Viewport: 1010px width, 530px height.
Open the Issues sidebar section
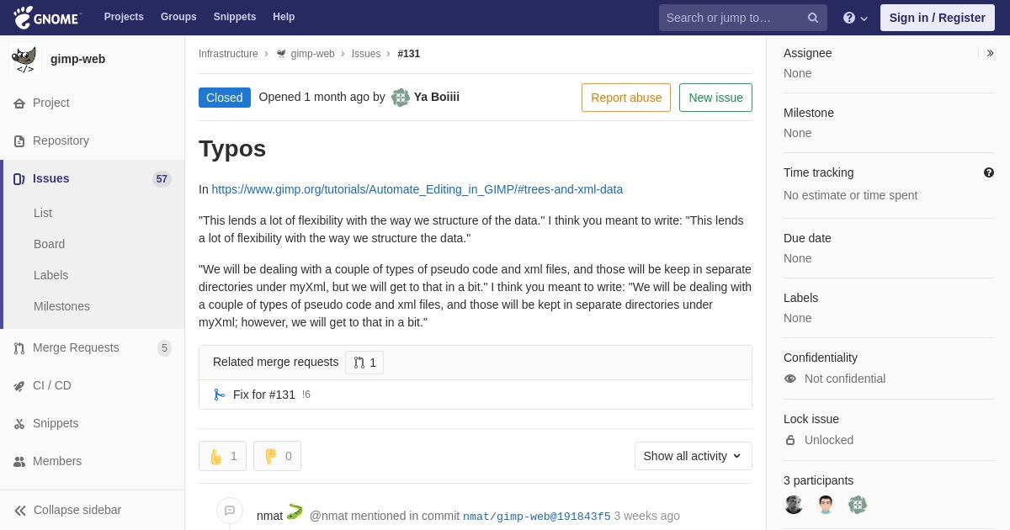tap(93, 178)
